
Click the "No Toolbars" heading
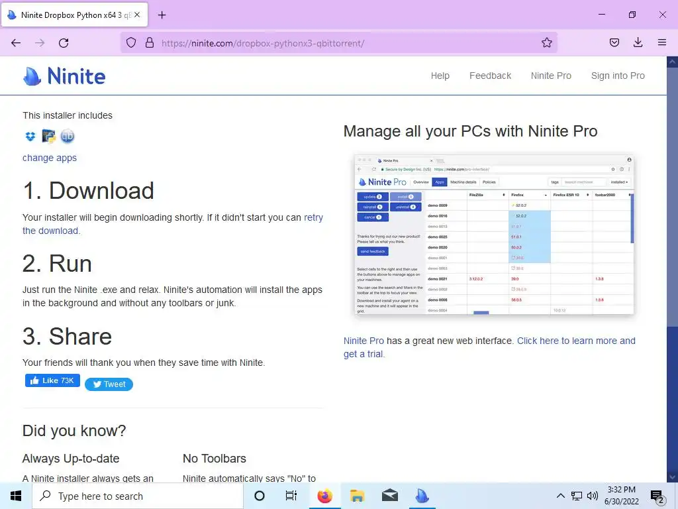tap(215, 459)
